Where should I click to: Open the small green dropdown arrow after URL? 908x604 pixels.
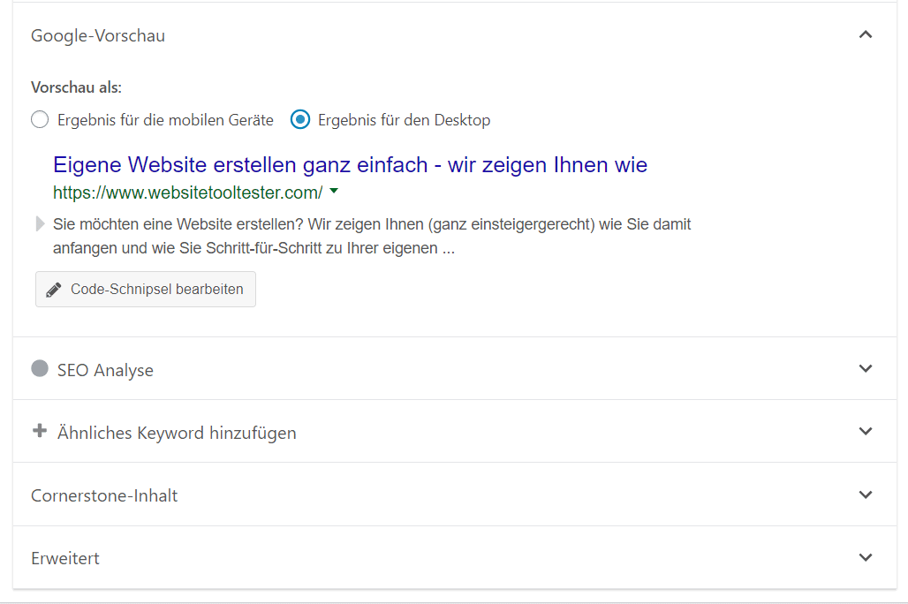(334, 191)
